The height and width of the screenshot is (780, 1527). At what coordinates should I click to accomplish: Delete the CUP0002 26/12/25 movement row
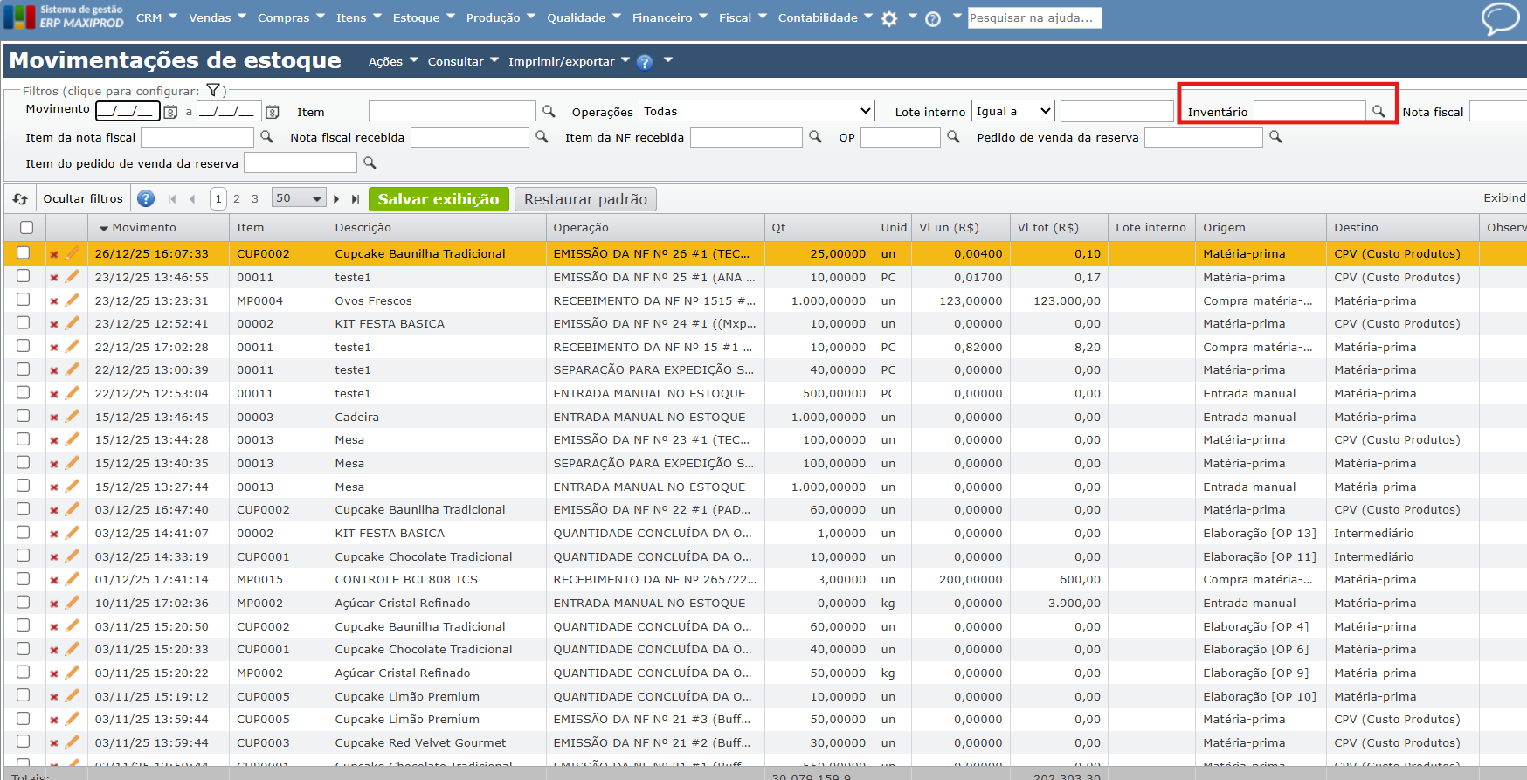point(54,254)
